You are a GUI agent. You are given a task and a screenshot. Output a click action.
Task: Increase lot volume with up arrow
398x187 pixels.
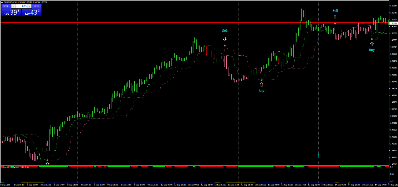pos(29,6)
